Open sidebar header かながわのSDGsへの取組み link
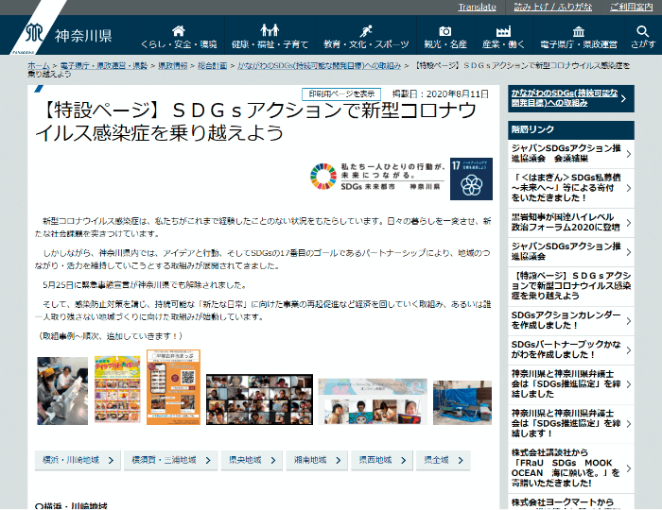Image resolution: width=662 pixels, height=510 pixels. pos(571,98)
